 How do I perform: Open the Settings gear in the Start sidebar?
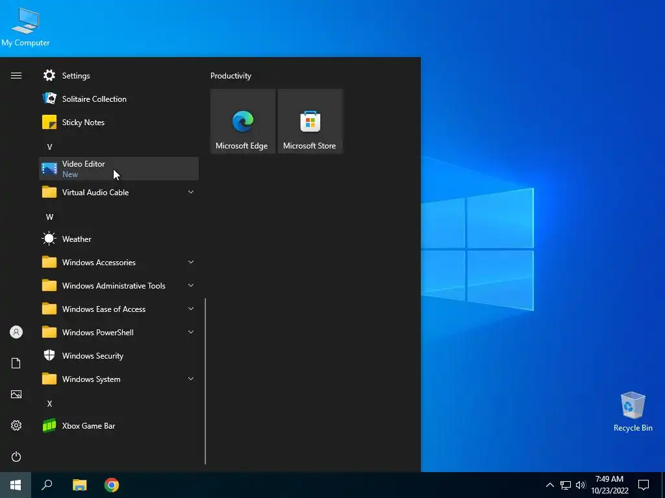[x=16, y=425]
